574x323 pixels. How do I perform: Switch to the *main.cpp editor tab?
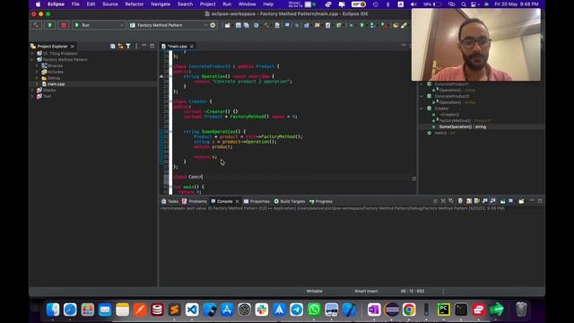(x=177, y=47)
